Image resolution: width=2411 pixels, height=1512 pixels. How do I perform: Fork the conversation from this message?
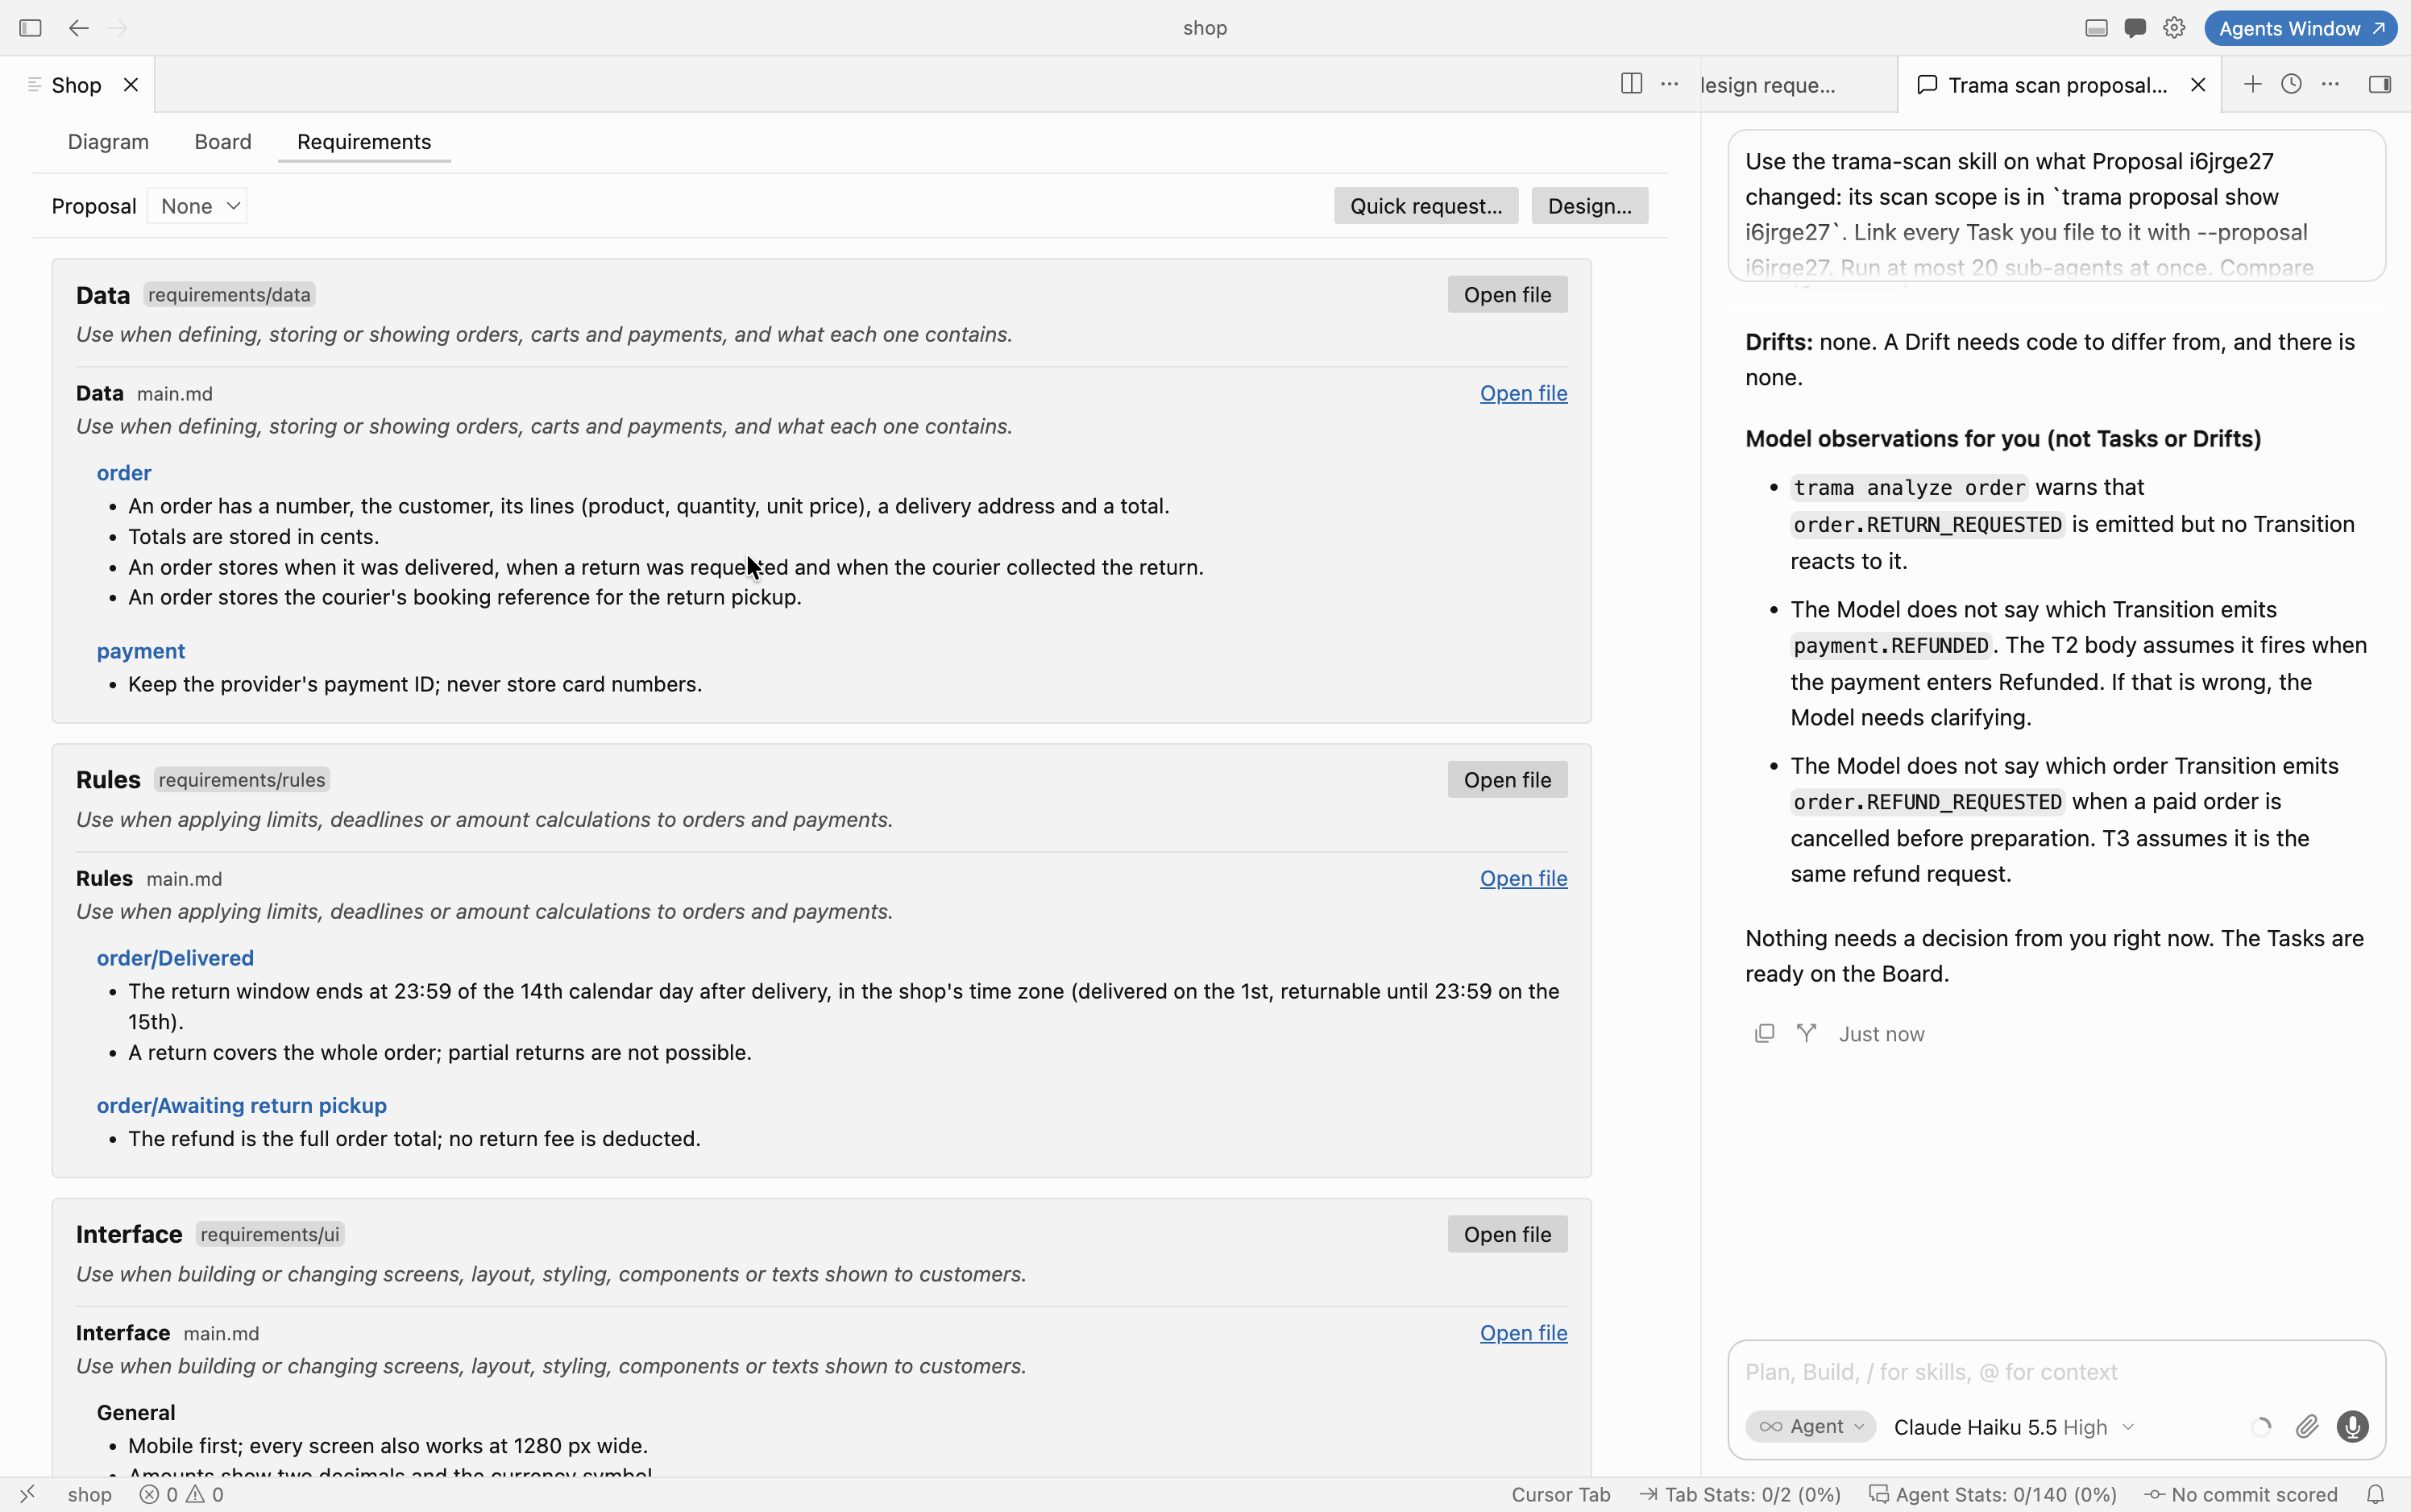[1807, 1033]
